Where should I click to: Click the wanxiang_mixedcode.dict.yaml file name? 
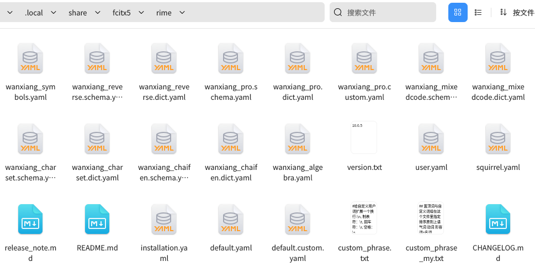(x=498, y=92)
